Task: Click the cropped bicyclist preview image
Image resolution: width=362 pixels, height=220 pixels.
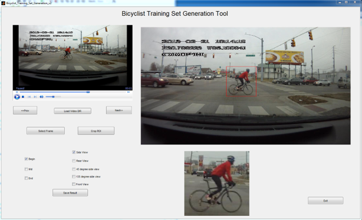Action: click(217, 184)
